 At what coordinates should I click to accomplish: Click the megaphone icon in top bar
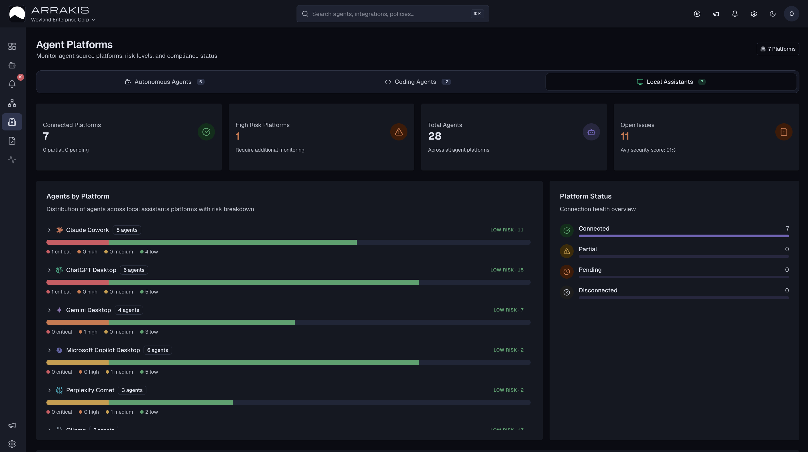pos(716,14)
